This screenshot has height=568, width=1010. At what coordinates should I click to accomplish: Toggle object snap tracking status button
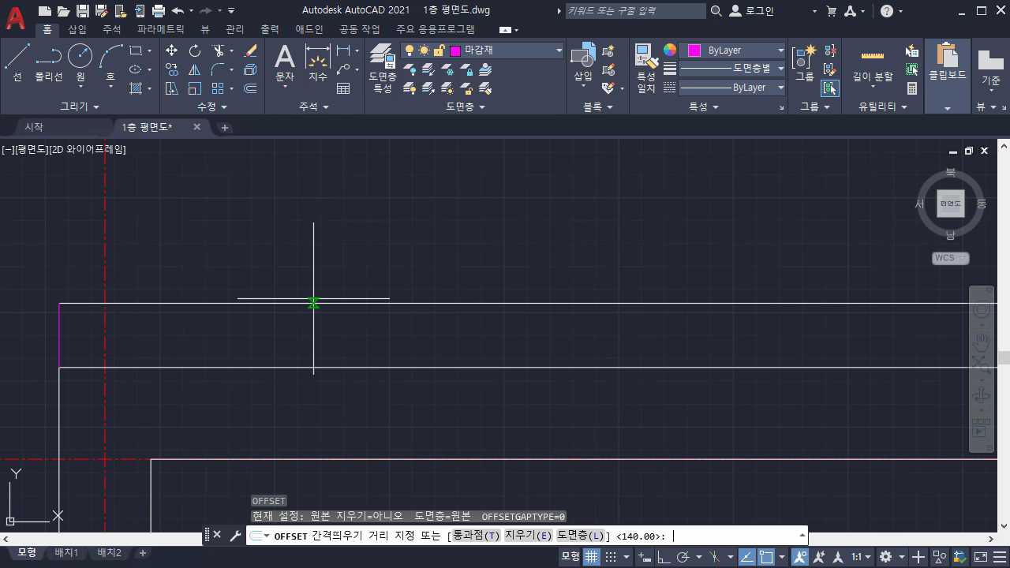(746, 557)
